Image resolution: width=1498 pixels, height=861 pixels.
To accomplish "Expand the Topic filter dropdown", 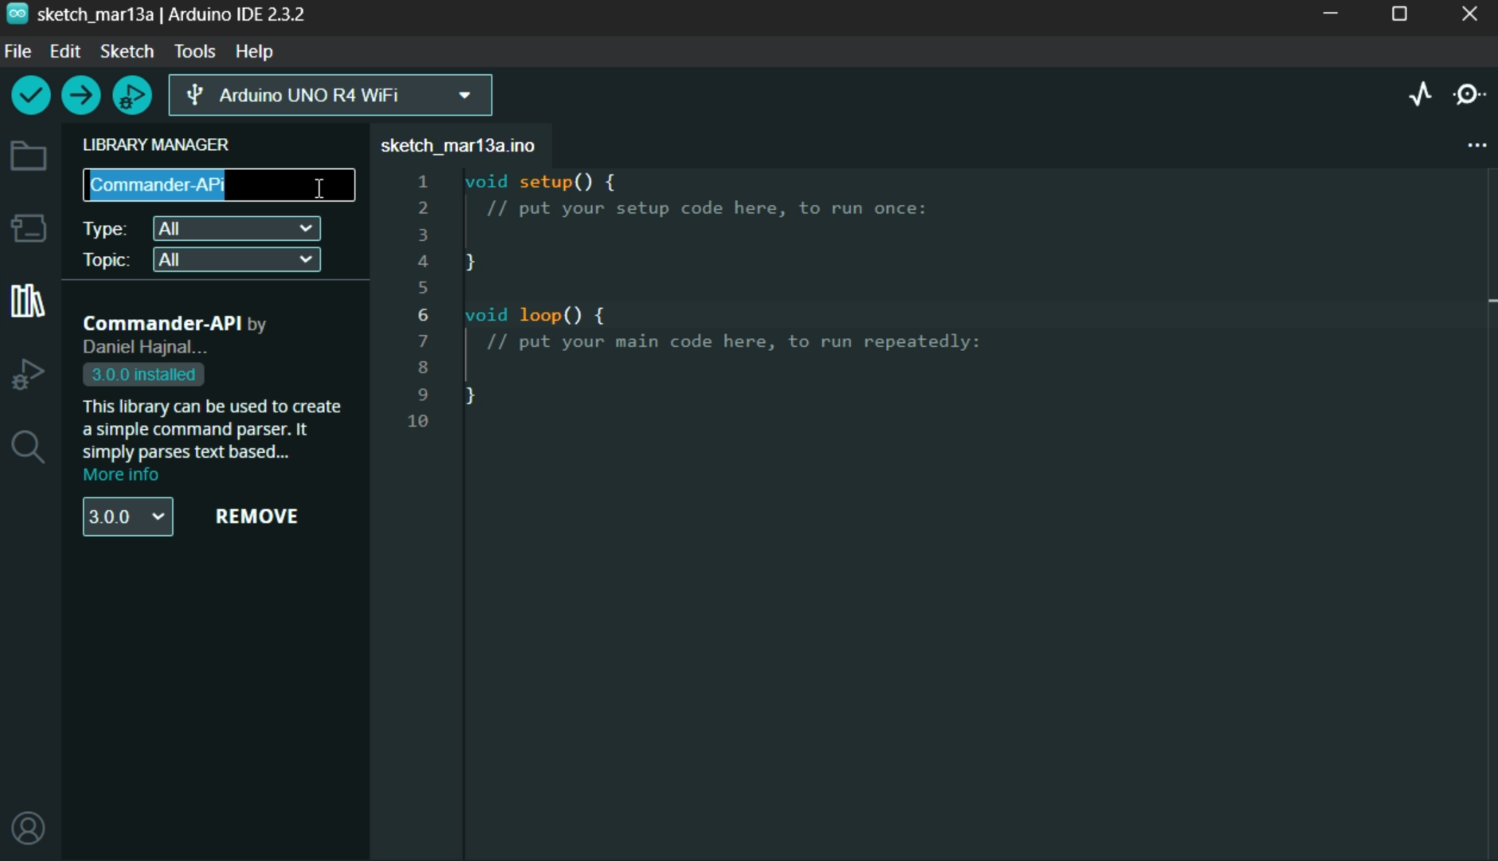I will [236, 259].
